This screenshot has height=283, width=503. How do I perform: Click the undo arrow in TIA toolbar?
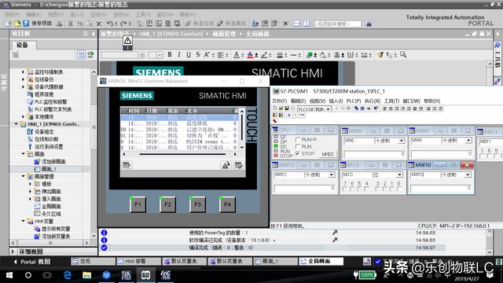(110, 24)
